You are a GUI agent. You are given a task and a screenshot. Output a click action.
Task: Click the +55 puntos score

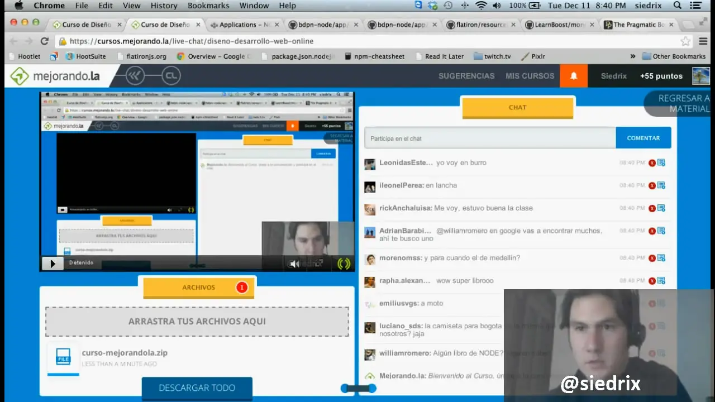click(x=661, y=76)
